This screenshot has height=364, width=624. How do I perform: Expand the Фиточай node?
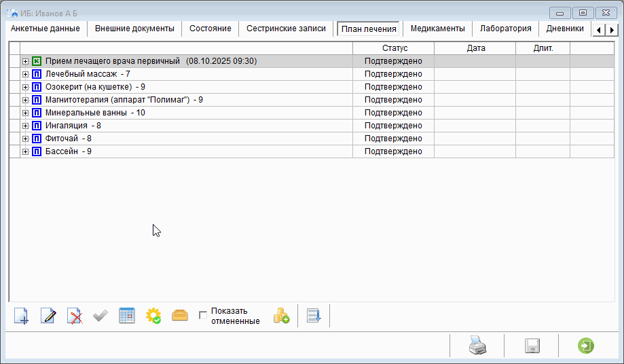click(26, 139)
